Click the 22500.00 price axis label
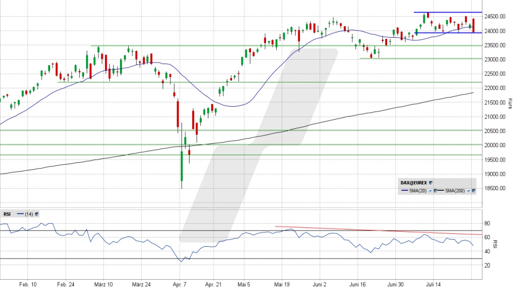 (495, 74)
